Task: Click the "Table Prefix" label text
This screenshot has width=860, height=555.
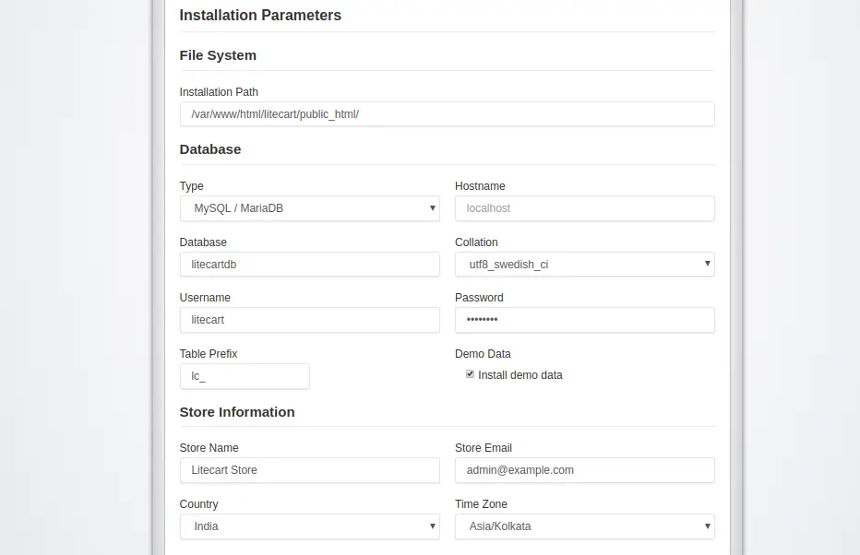Action: coord(209,354)
